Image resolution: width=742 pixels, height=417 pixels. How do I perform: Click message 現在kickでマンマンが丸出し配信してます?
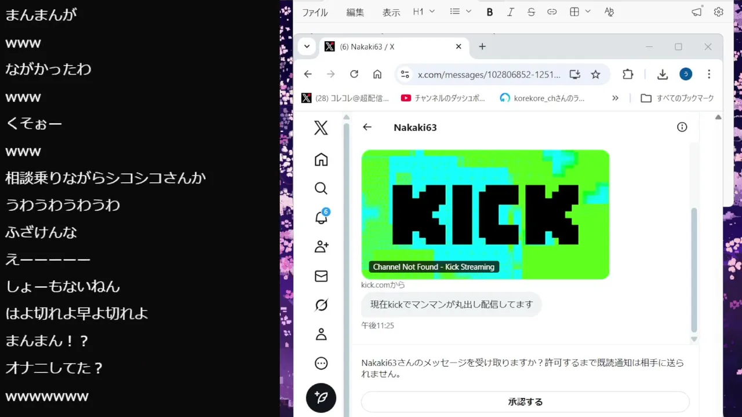(x=452, y=304)
